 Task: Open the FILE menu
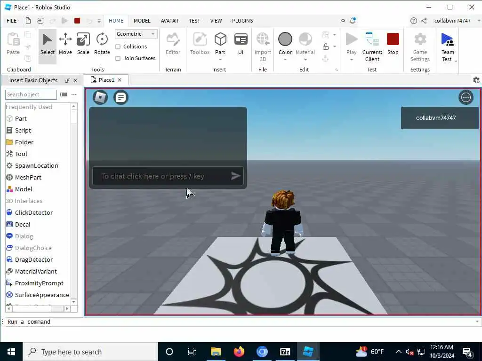[x=12, y=21]
